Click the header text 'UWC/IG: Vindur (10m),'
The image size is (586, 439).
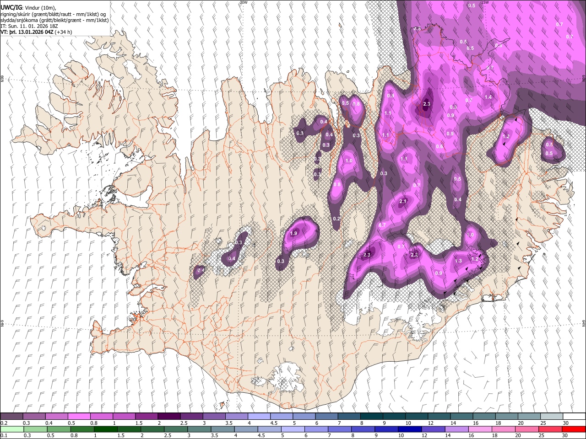(28, 8)
